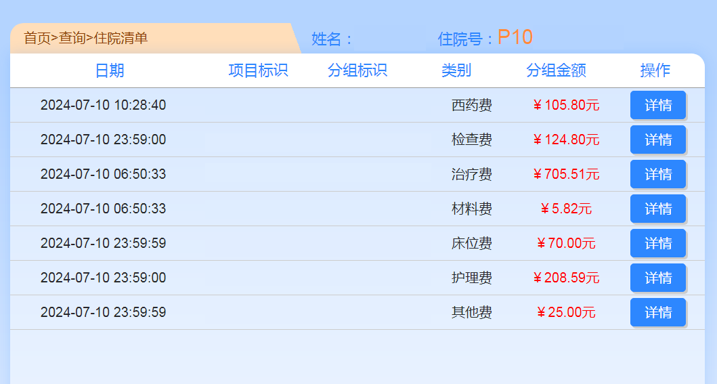Open 详情 for the 其他费 row
717x384 pixels.
[657, 312]
